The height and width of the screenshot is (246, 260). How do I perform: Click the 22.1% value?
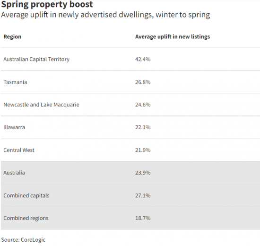(143, 127)
